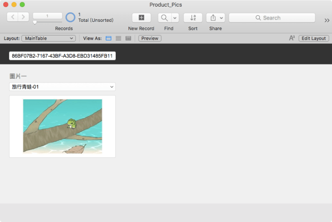Click the Edit Layout button

click(x=314, y=38)
